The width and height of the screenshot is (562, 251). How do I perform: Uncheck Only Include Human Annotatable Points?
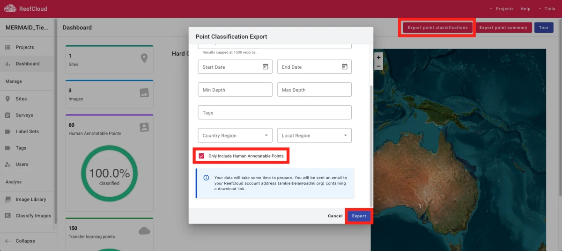(x=201, y=156)
